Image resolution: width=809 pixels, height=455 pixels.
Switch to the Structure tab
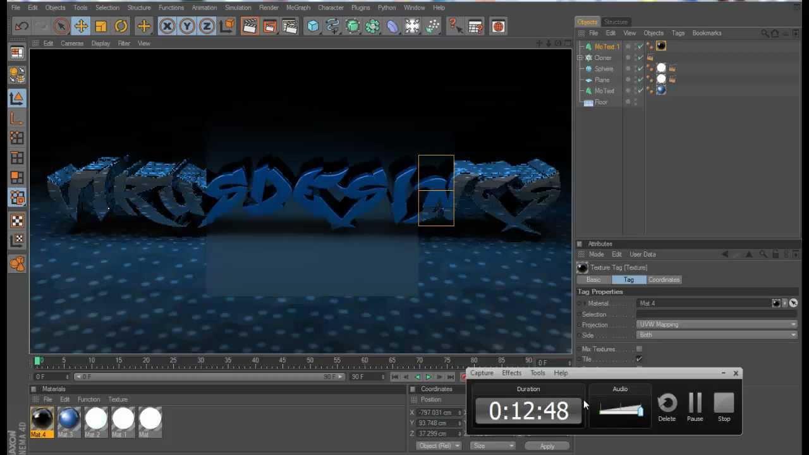click(616, 22)
